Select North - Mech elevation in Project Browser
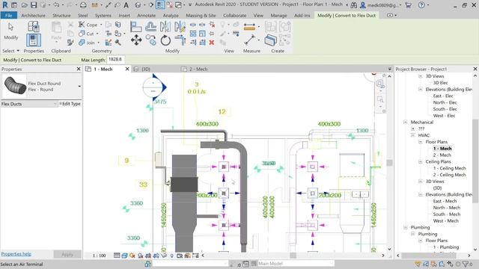The width and height of the screenshot is (479, 269). coord(447,208)
